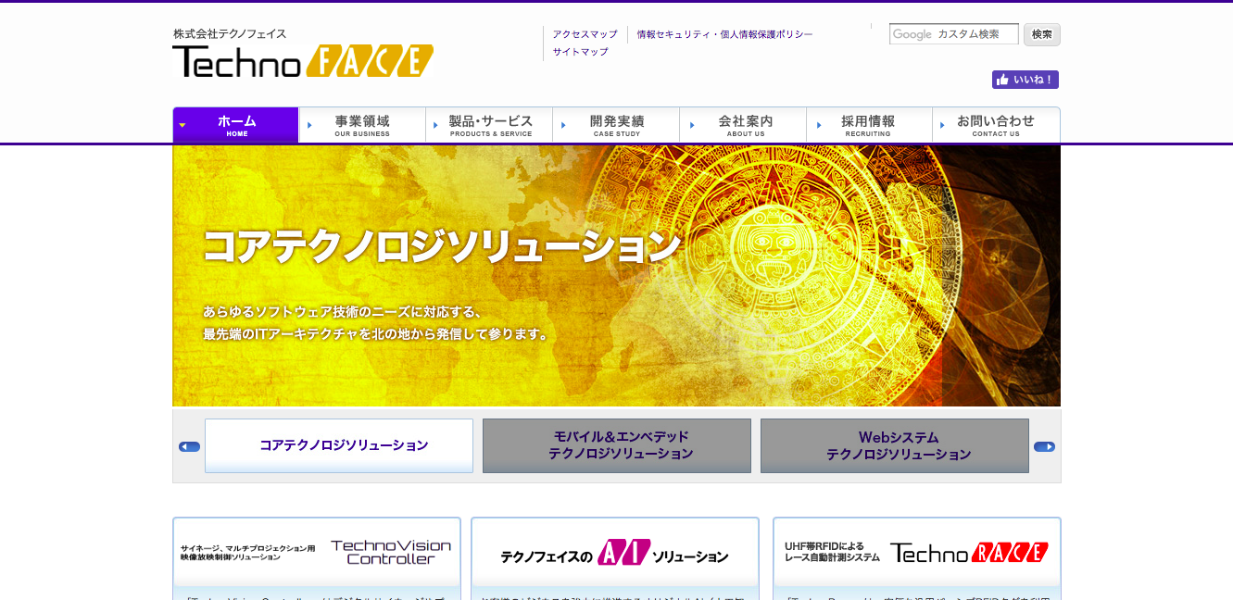Click the Facebook いいね! button

pyautogui.click(x=1025, y=80)
